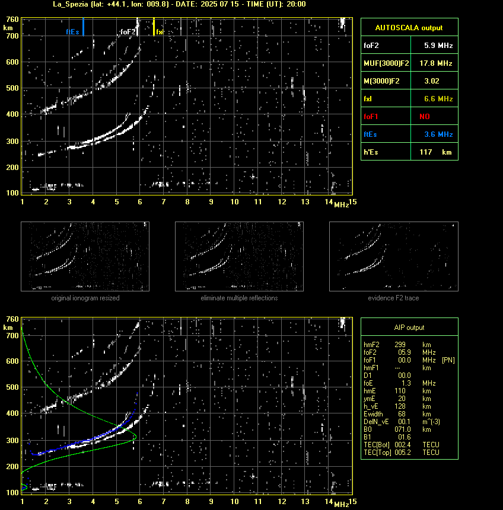Open the original ionogram resized thumbnail
503x510 pixels.
(x=85, y=256)
